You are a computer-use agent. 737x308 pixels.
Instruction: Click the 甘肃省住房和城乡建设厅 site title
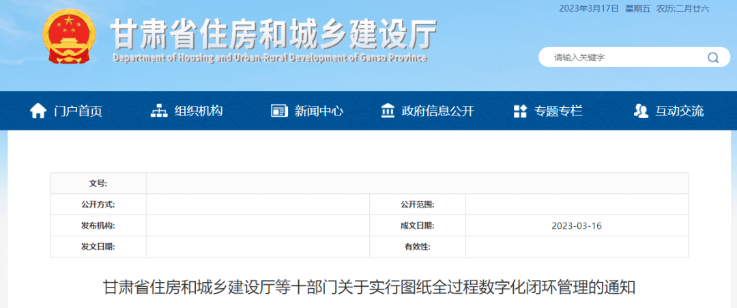tap(274, 34)
